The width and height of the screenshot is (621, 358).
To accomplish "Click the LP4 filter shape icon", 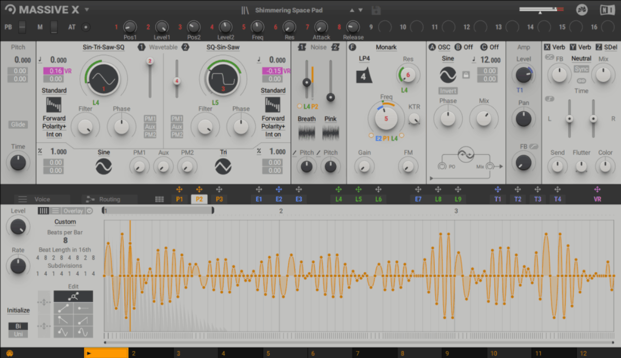I will pyautogui.click(x=364, y=76).
